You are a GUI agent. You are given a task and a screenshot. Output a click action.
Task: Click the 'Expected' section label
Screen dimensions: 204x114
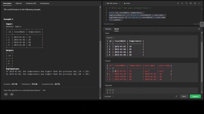tap(108, 85)
